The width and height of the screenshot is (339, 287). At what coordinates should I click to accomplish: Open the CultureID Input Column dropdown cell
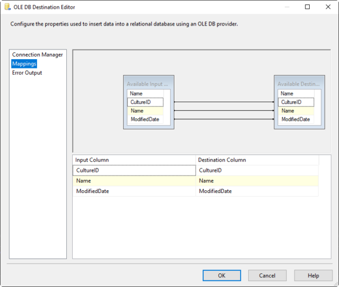pyautogui.click(x=134, y=171)
